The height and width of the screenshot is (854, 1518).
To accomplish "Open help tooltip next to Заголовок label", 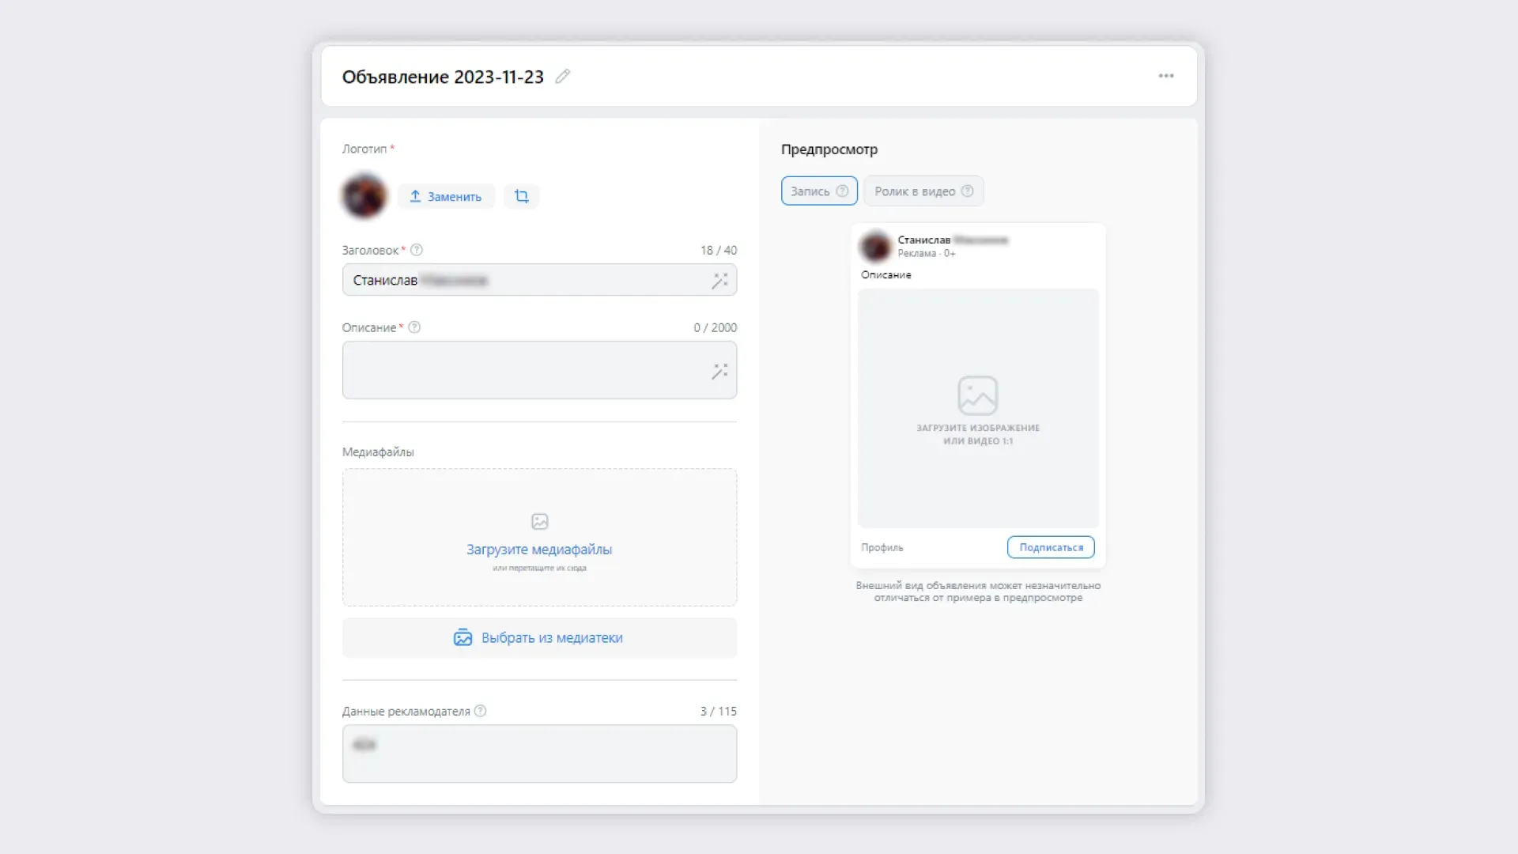I will pos(417,250).
